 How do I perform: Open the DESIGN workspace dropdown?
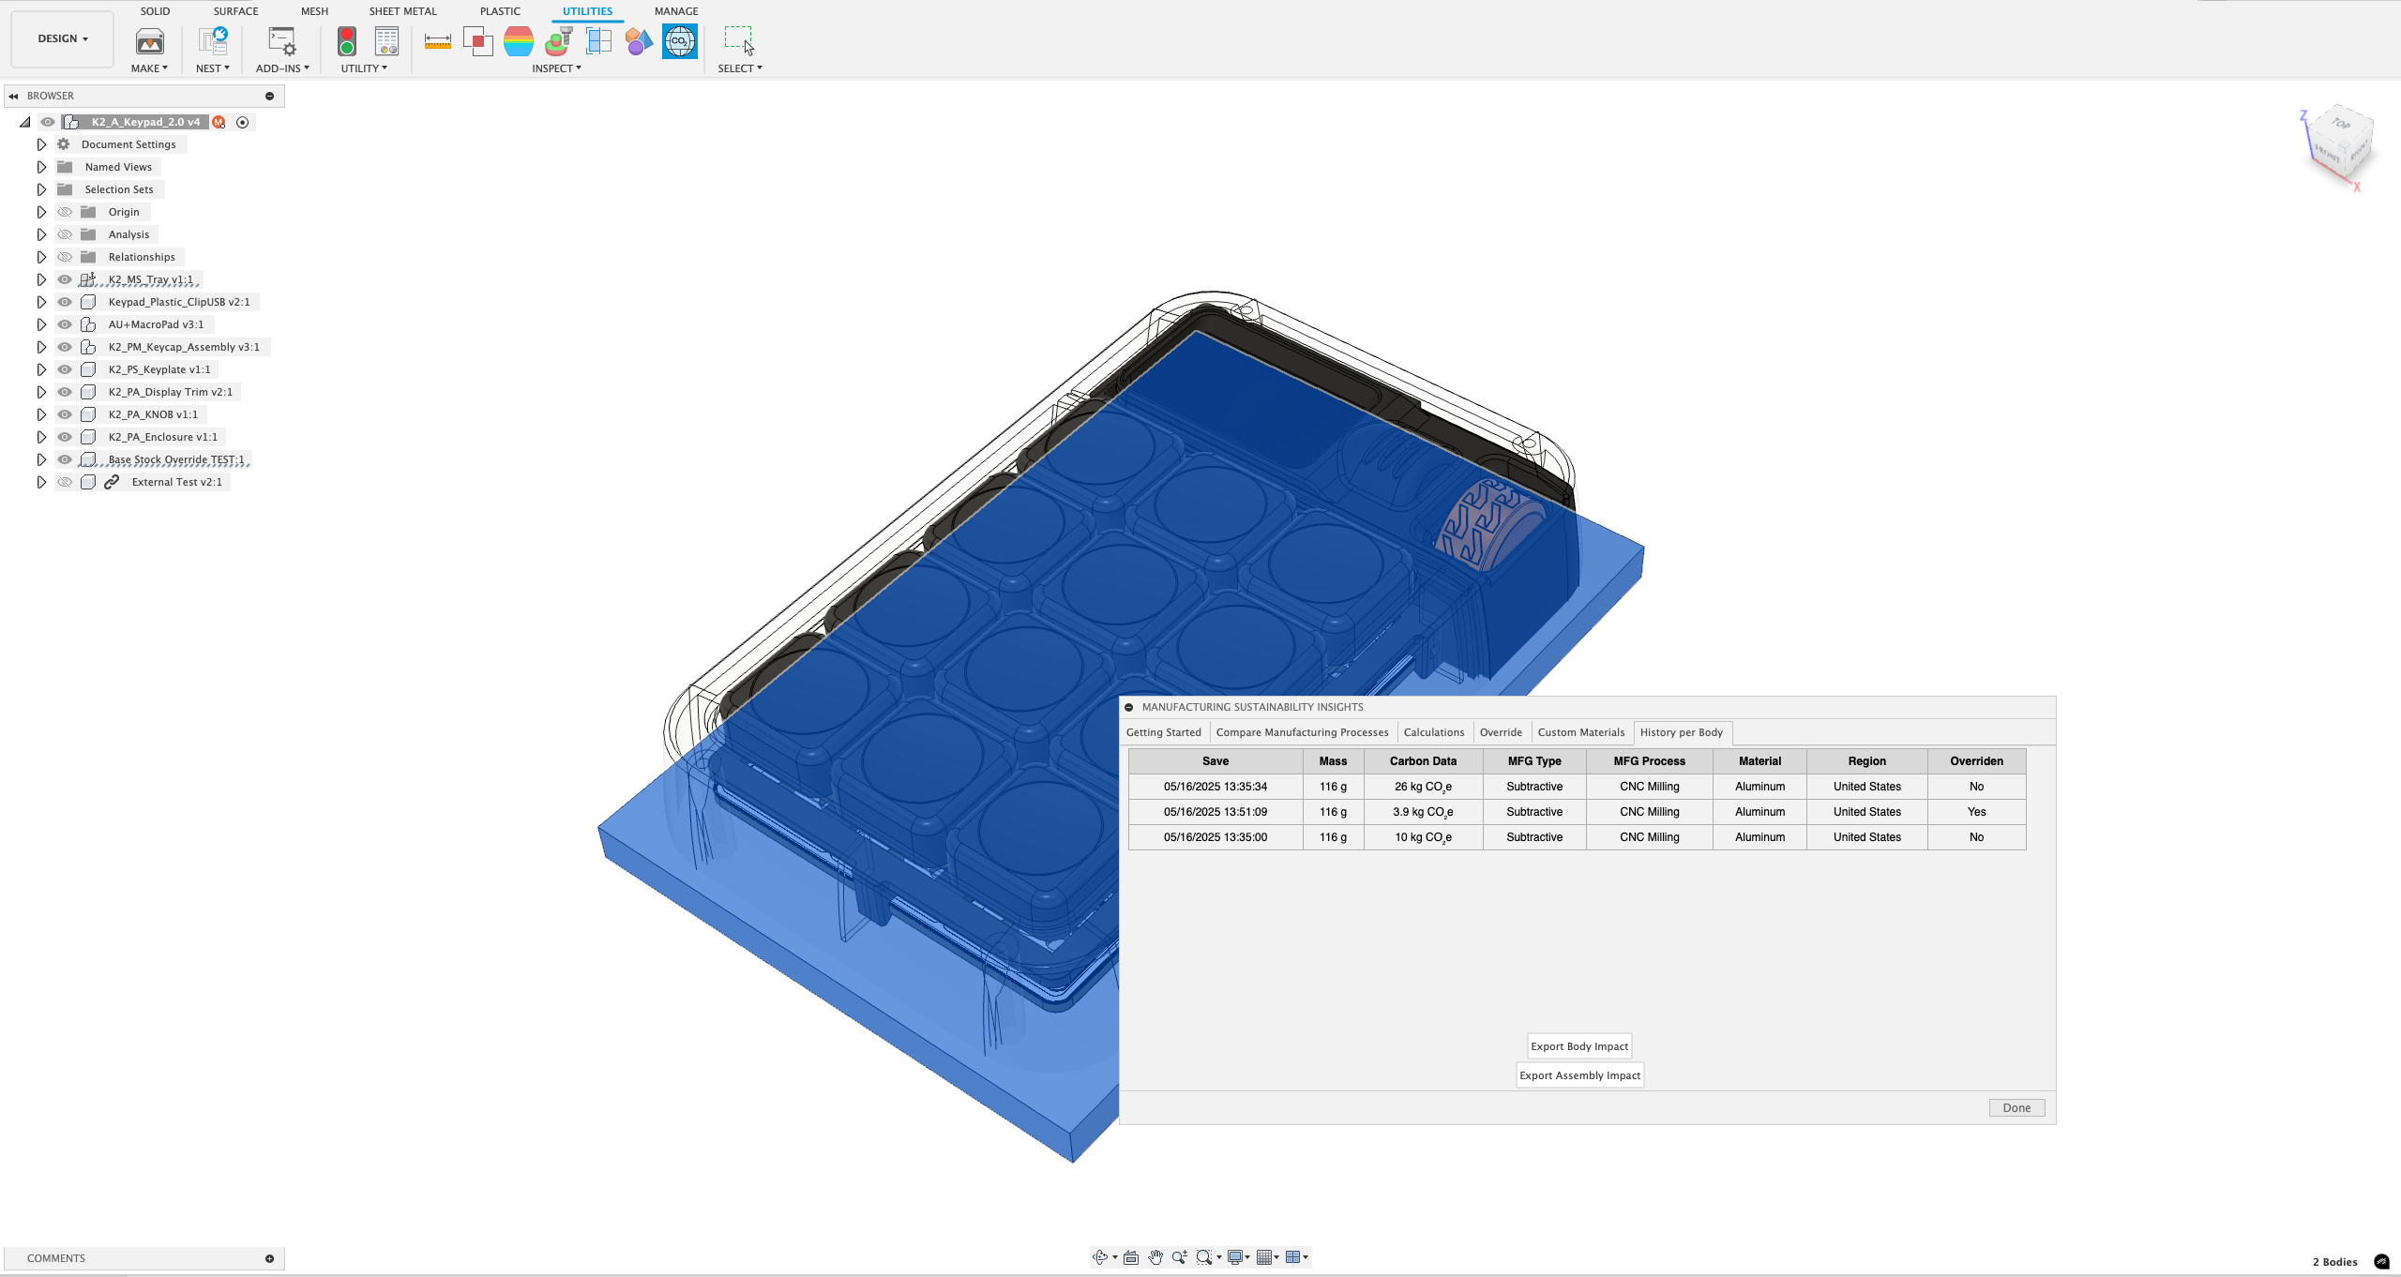pos(62,38)
